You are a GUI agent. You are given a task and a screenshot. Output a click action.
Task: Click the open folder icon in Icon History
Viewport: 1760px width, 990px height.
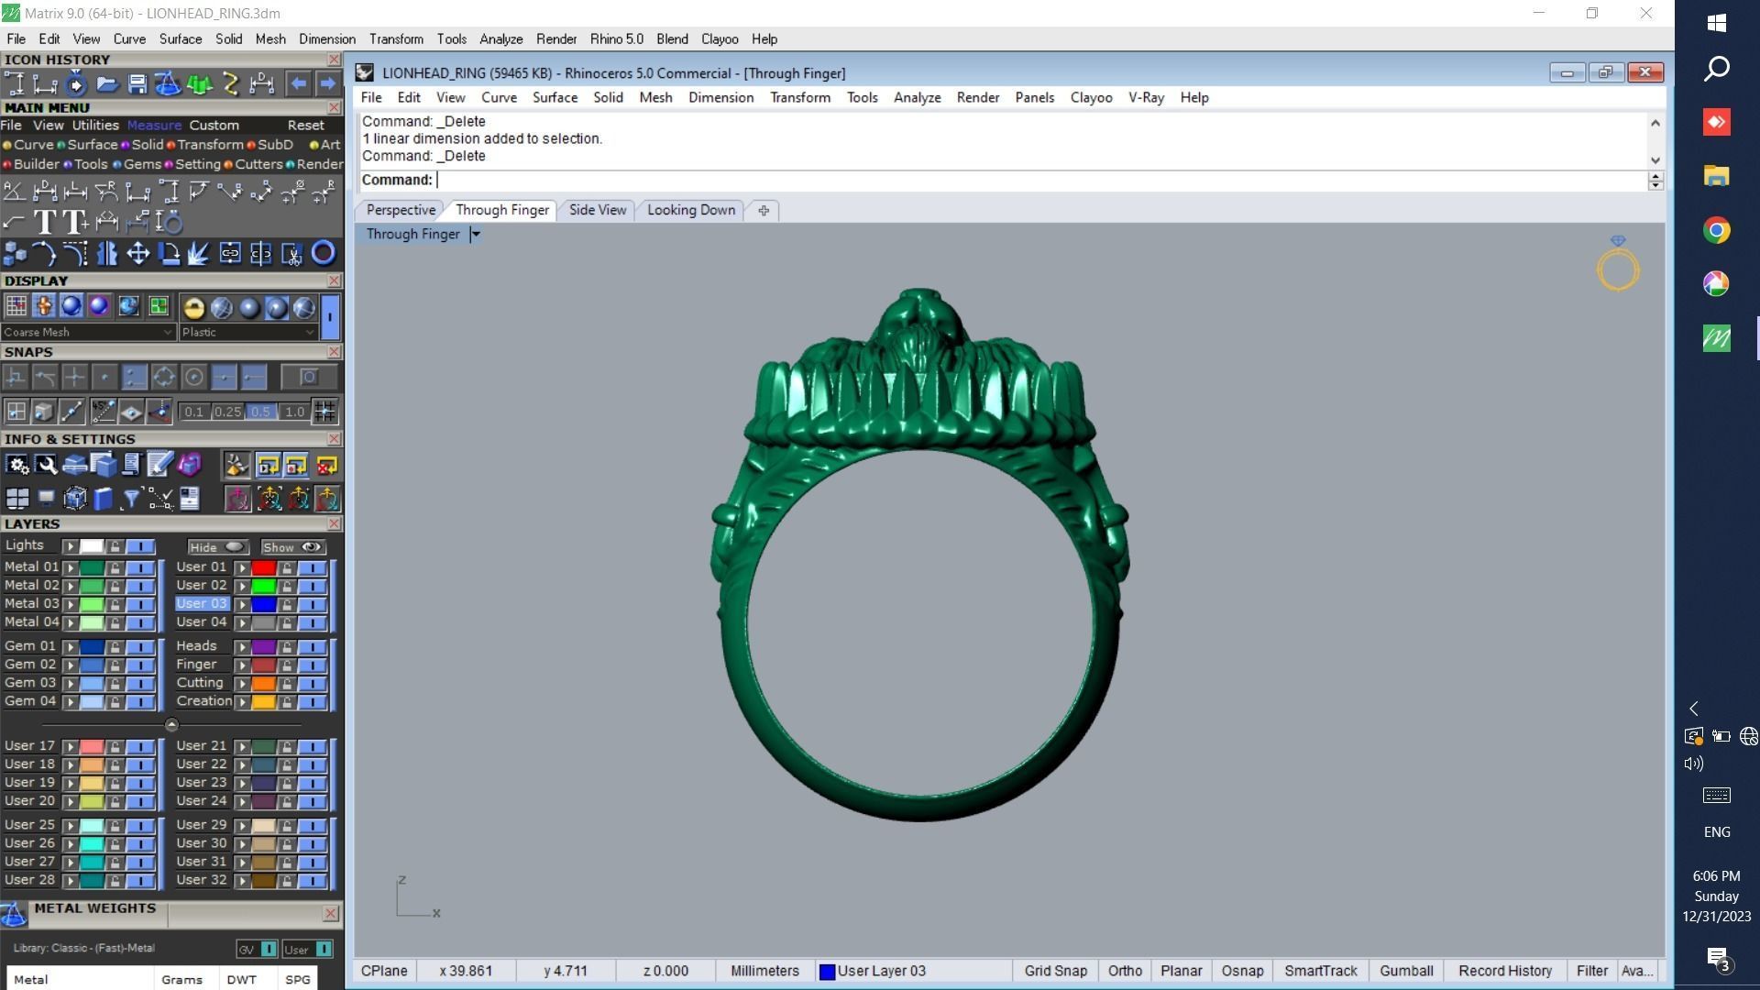(107, 84)
